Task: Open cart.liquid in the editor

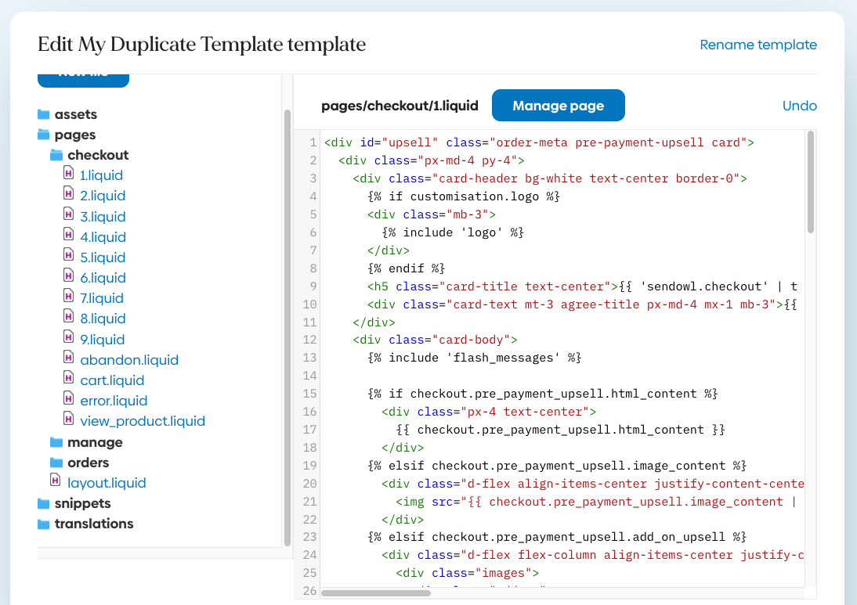Action: (112, 380)
